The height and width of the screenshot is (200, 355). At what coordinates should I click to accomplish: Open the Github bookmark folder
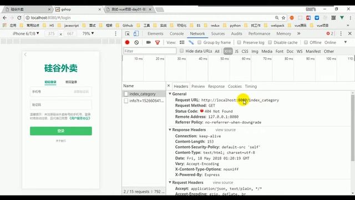tap(125, 26)
